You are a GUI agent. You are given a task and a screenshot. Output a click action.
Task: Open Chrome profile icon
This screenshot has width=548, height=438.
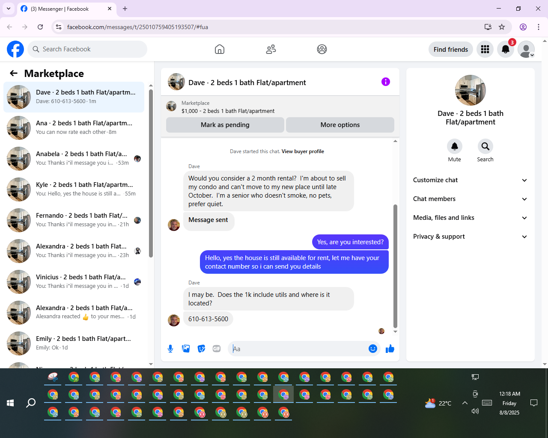[523, 27]
